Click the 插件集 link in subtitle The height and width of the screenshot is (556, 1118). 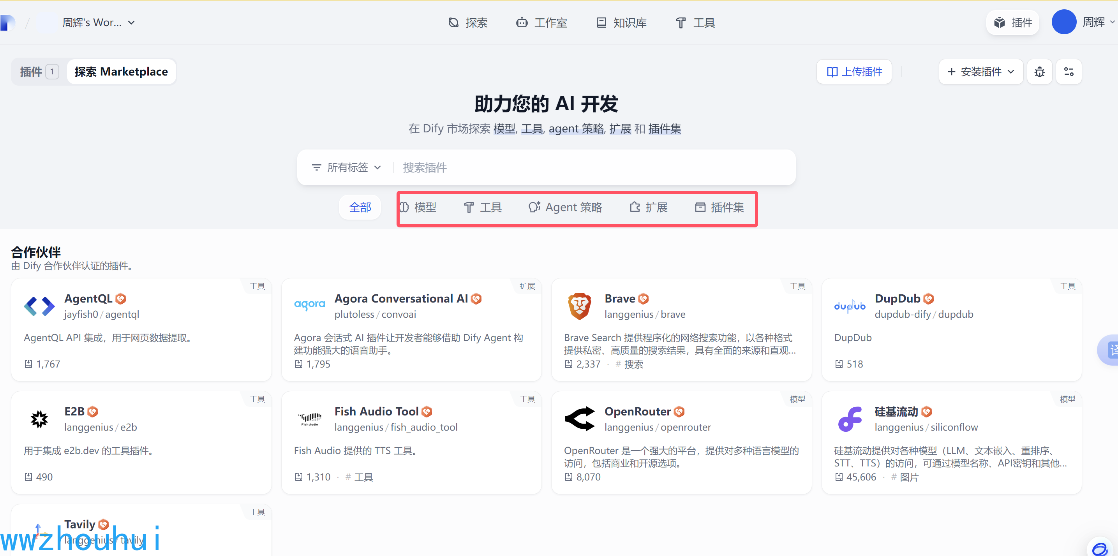point(664,129)
